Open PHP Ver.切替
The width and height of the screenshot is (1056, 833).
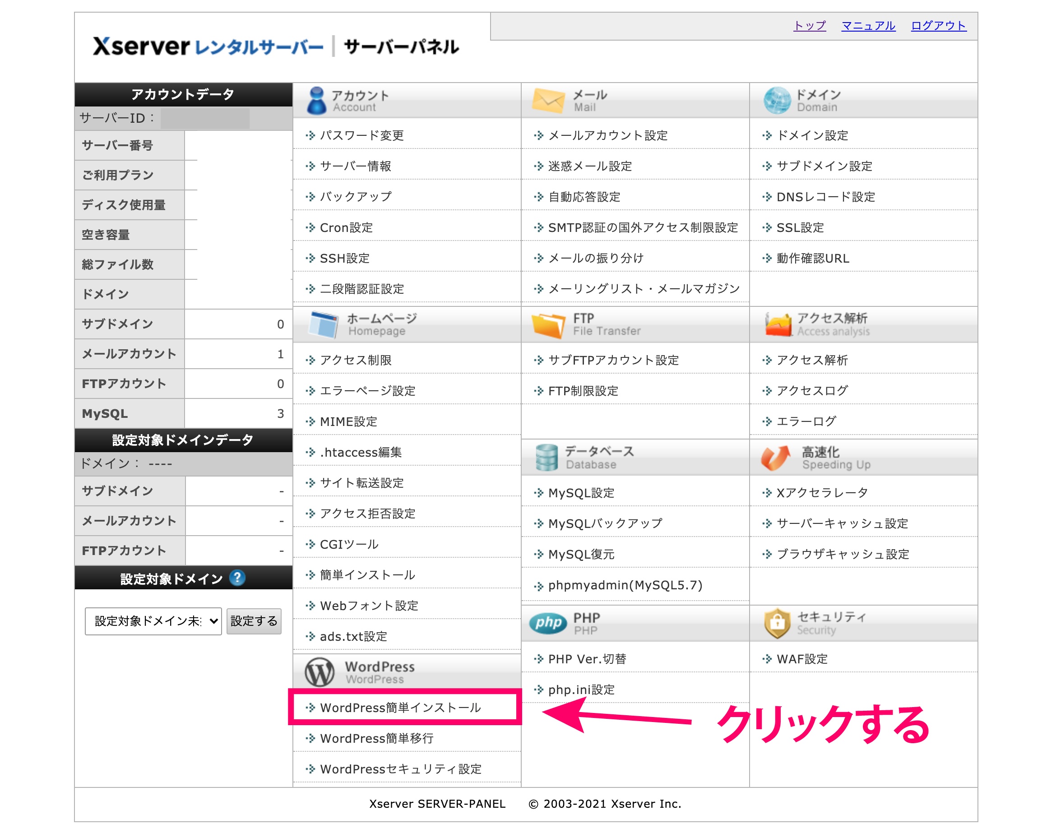click(587, 659)
